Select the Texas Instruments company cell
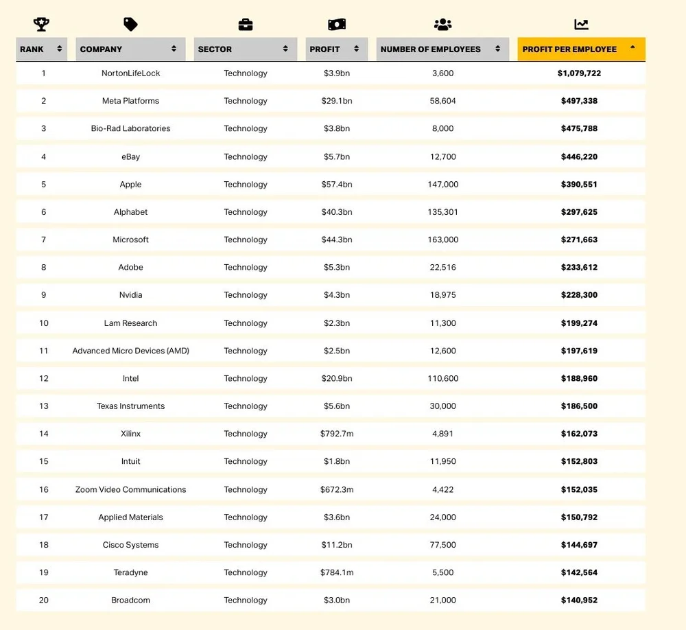Screen dimensions: 686x630 point(130,406)
